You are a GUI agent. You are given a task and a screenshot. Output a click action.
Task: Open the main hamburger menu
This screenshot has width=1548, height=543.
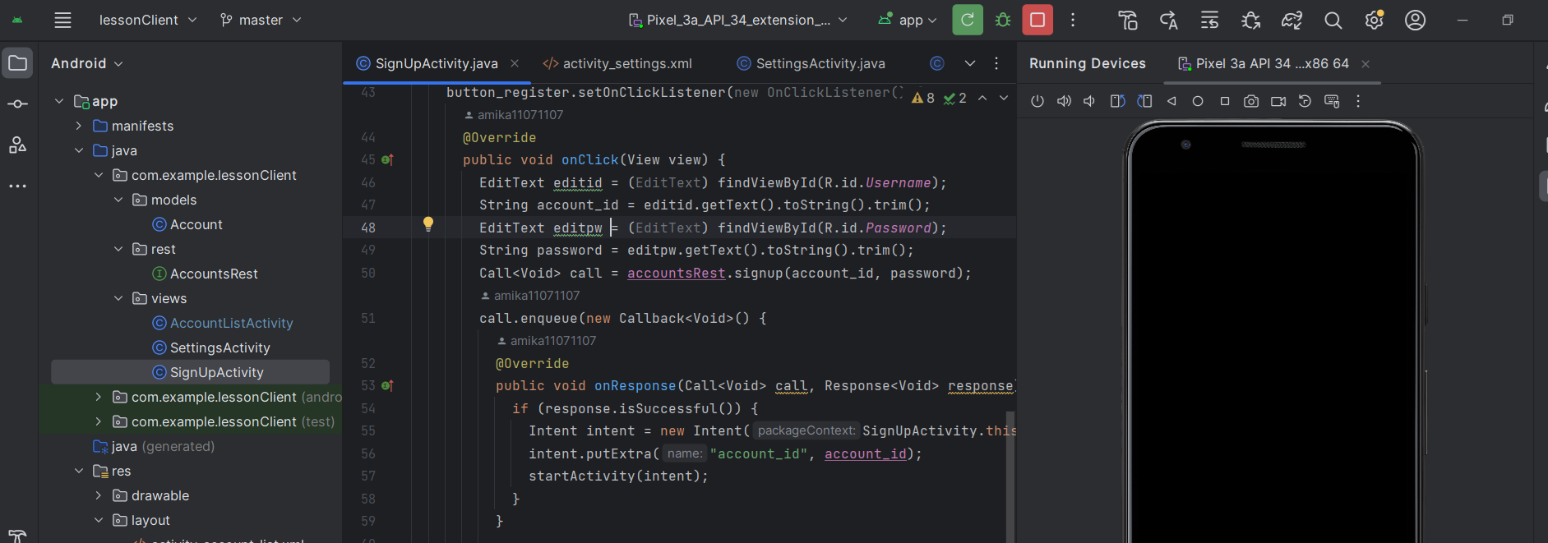coord(62,20)
